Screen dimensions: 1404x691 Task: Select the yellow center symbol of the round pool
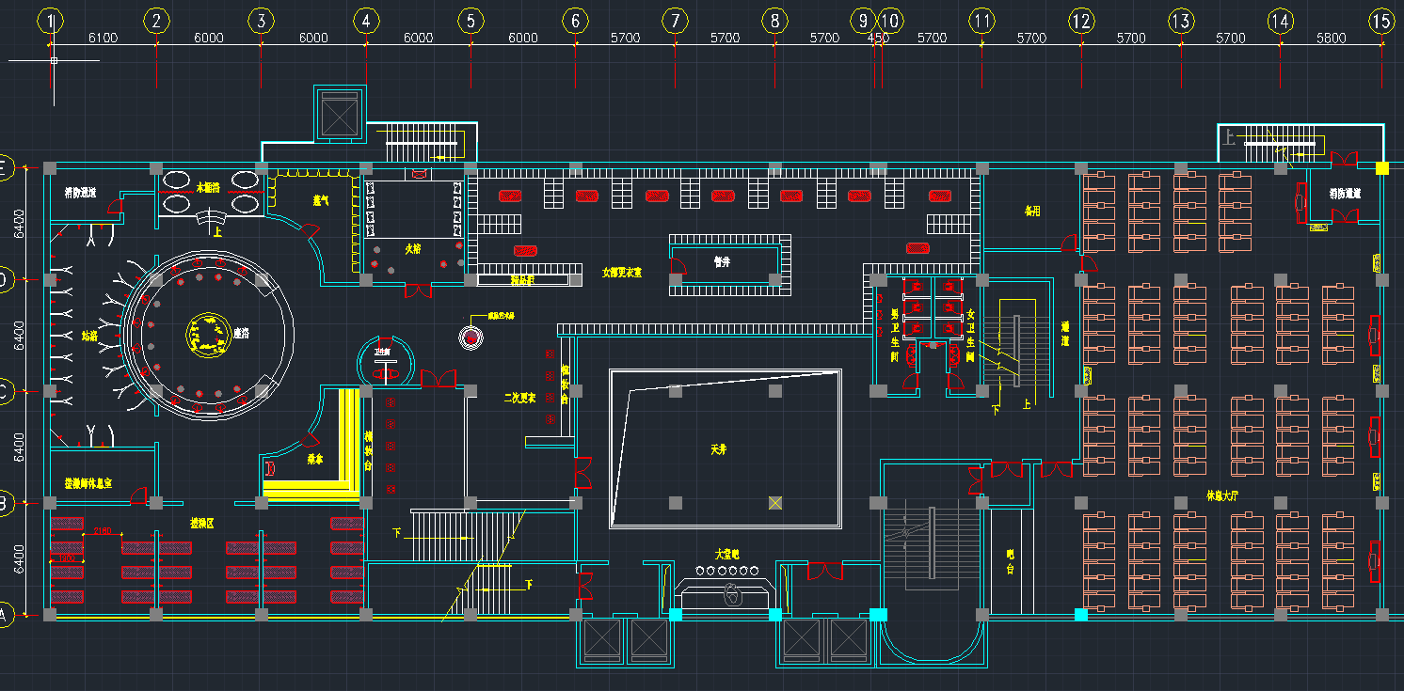coord(209,333)
